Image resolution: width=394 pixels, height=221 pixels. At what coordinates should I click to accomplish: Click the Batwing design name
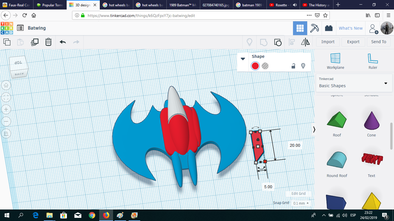click(37, 28)
